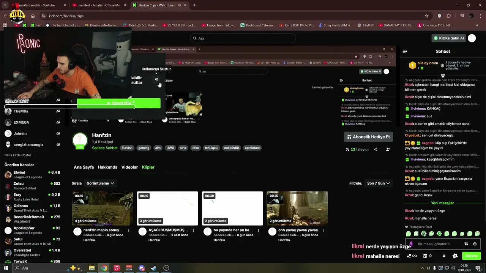Switch to manifest Amatör Official Music tab
Screen dimensions: 486x273
pyautogui.click(x=99, y=5)
